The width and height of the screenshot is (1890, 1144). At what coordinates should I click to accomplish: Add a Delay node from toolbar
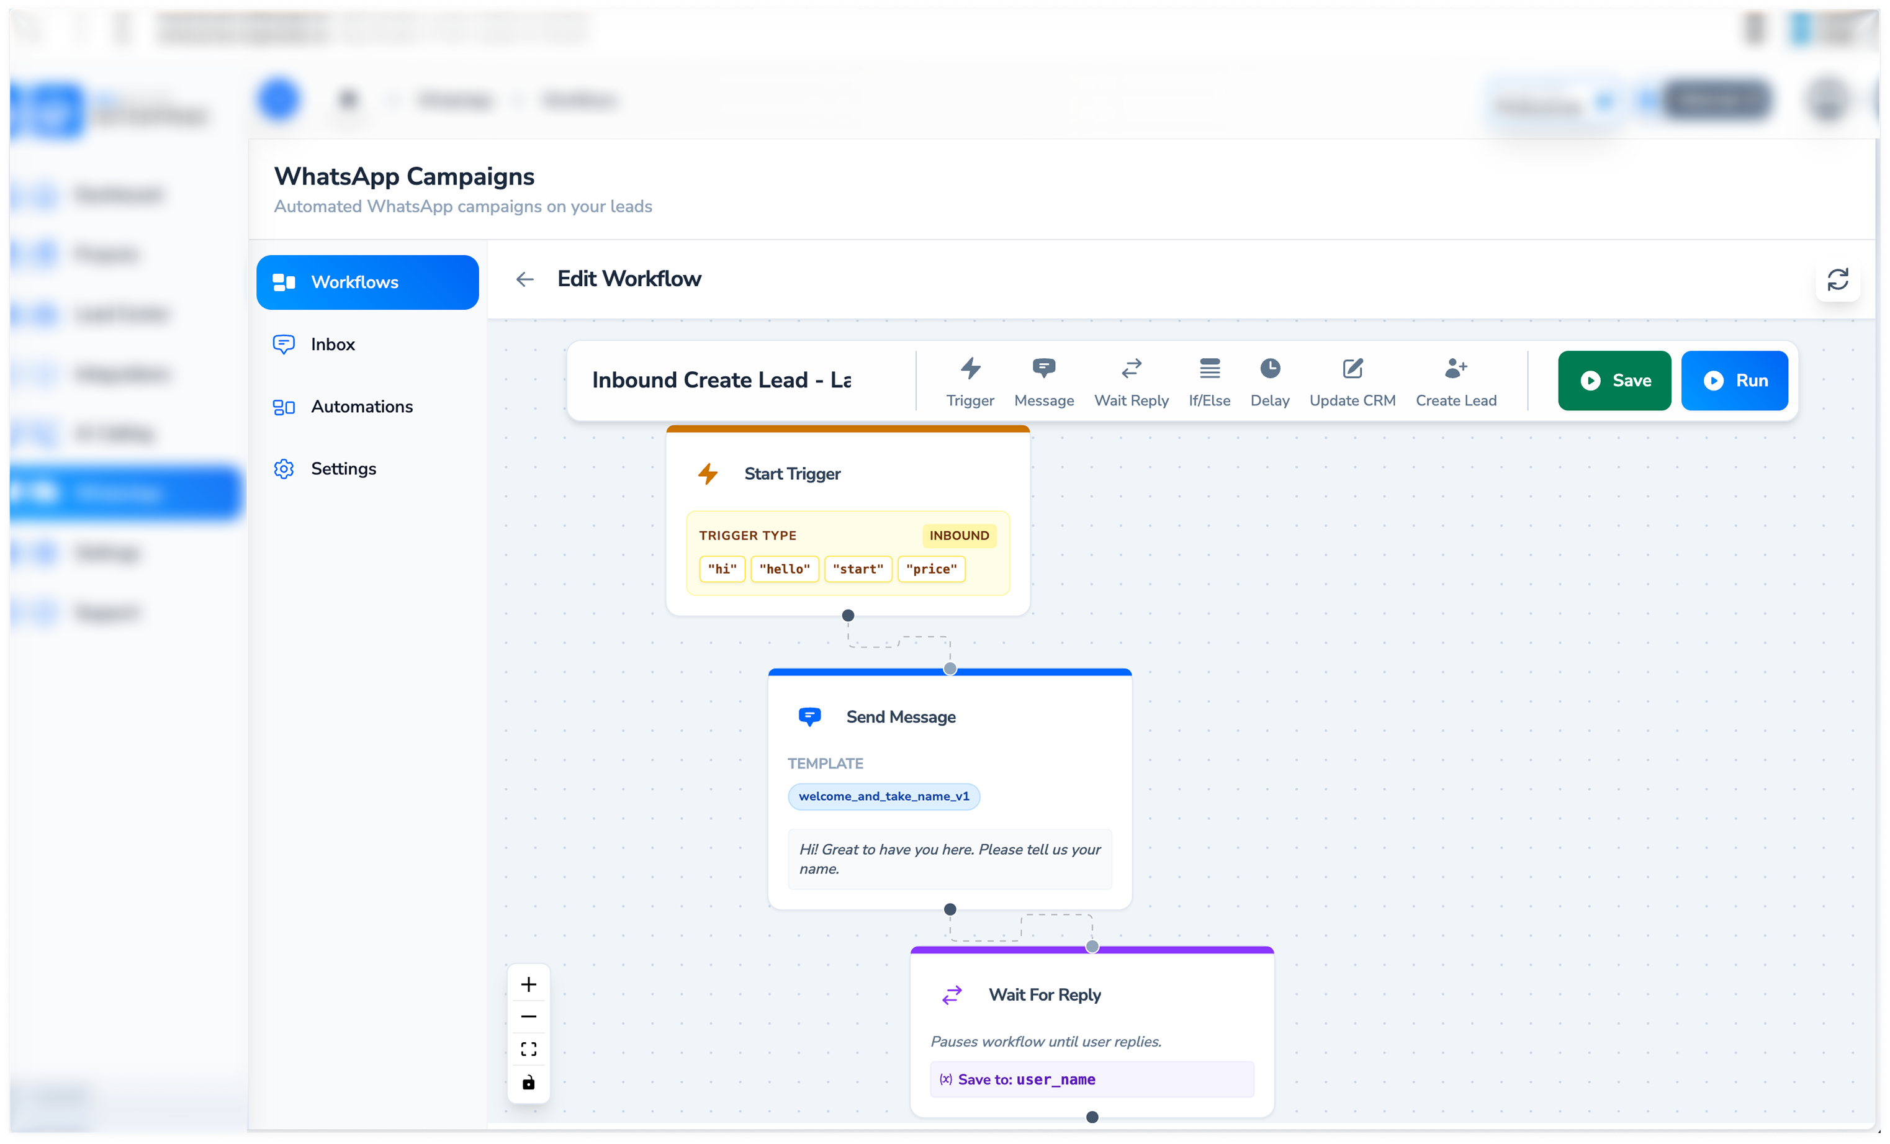pos(1269,381)
